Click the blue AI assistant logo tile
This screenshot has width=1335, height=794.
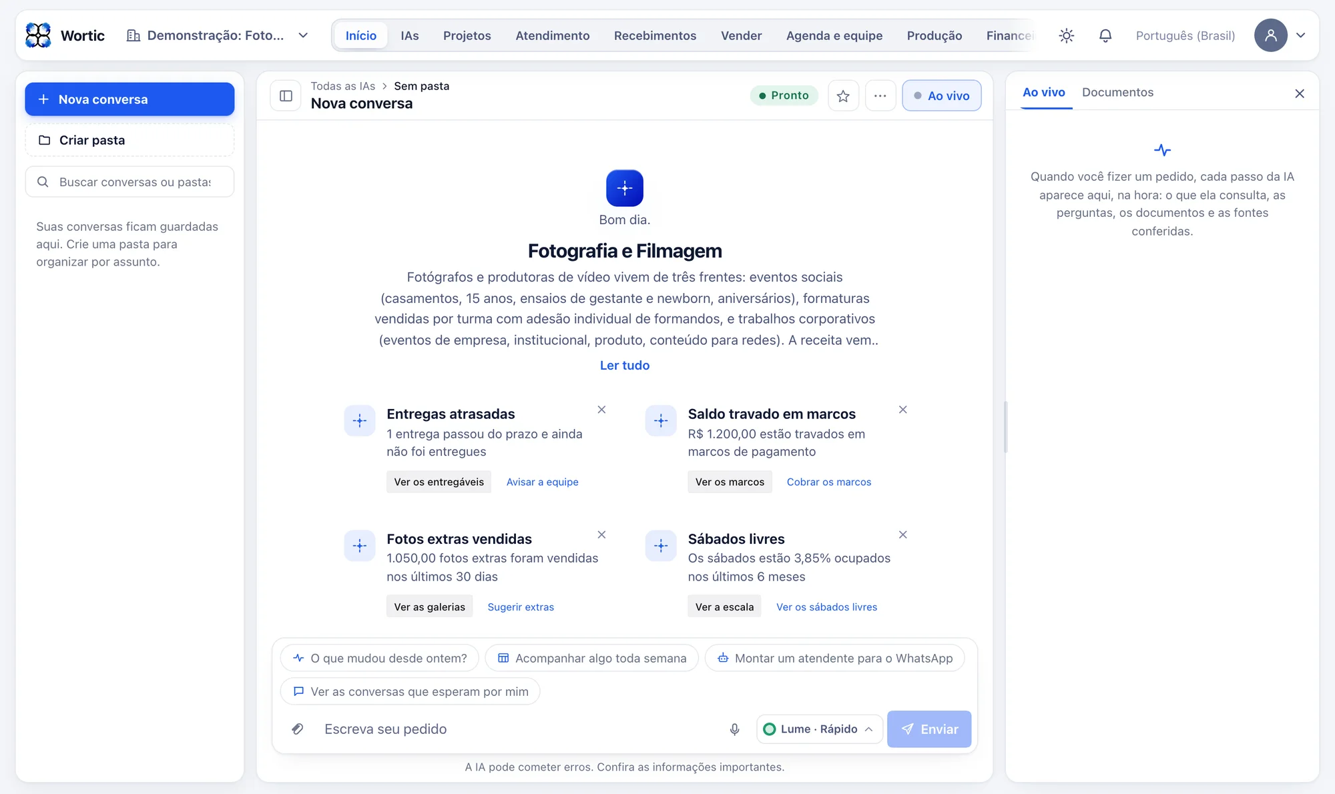[625, 188]
